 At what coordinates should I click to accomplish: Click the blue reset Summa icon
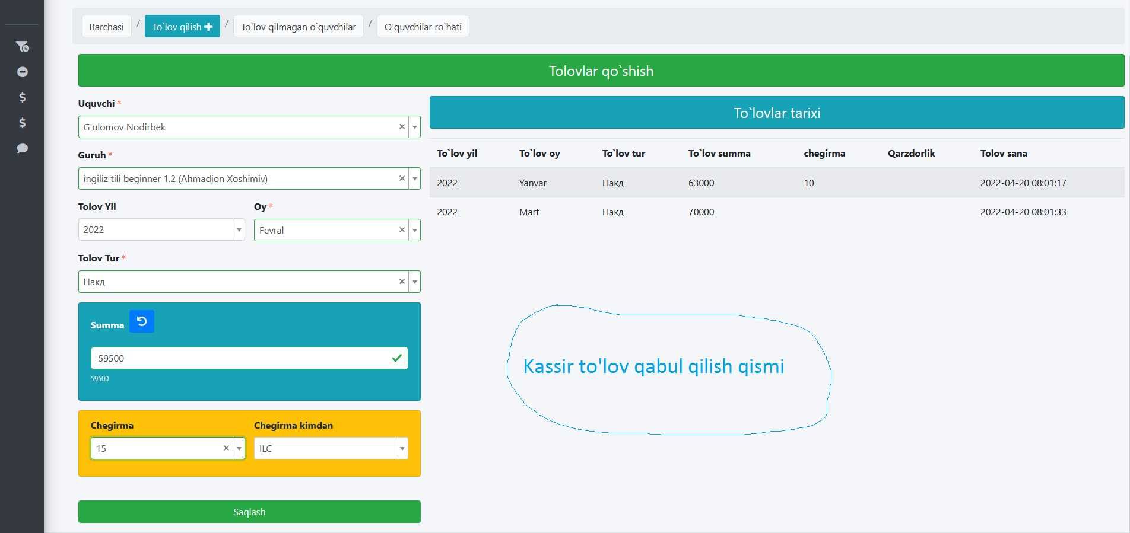pos(142,321)
